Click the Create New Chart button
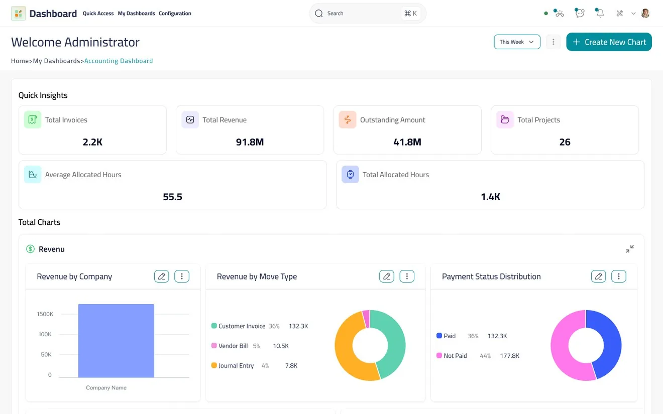This screenshot has width=663, height=414. (x=609, y=42)
